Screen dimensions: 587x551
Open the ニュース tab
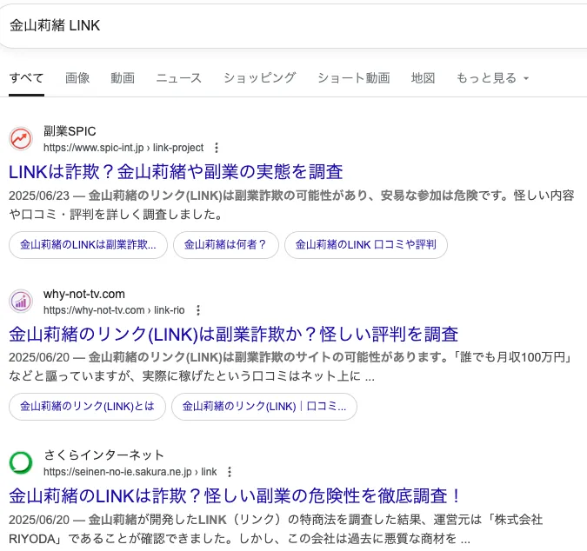point(179,78)
